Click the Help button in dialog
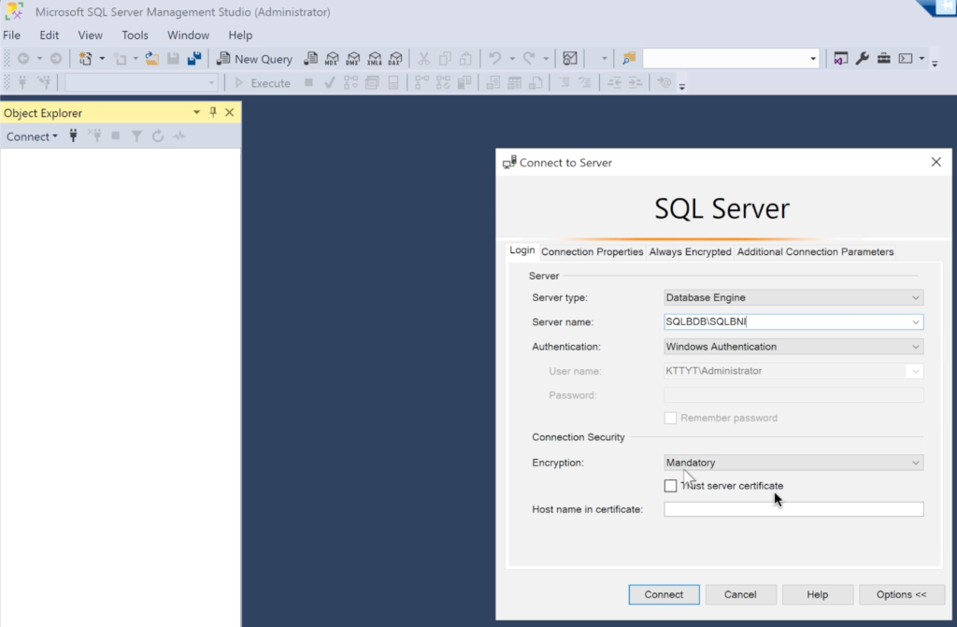957x627 pixels. pyautogui.click(x=817, y=594)
